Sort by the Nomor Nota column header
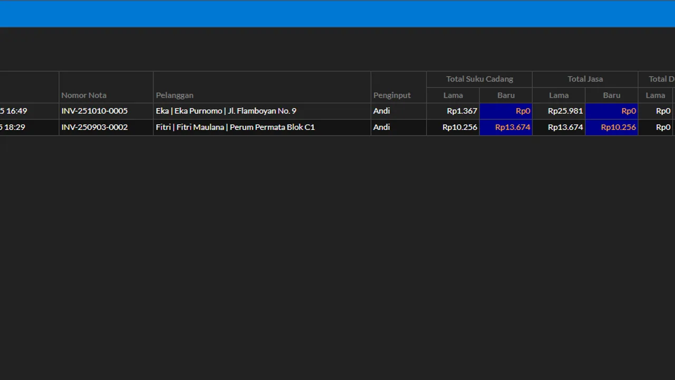Screen dimensions: 675x380 (106, 87)
